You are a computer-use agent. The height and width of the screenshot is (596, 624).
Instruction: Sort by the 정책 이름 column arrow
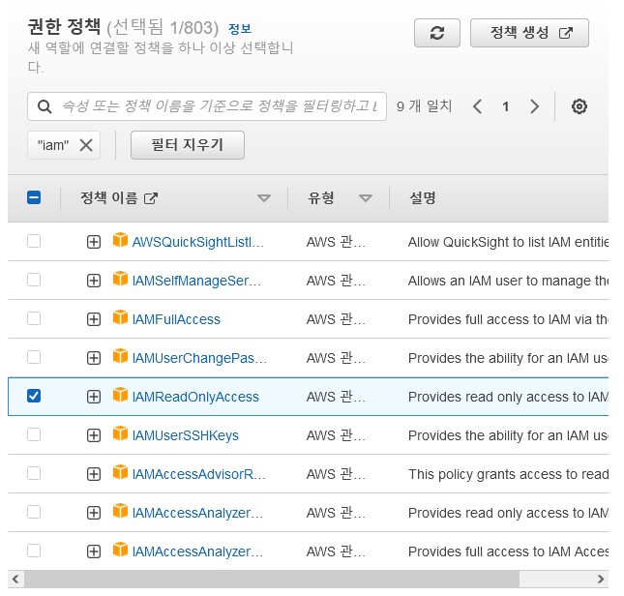coord(264,197)
